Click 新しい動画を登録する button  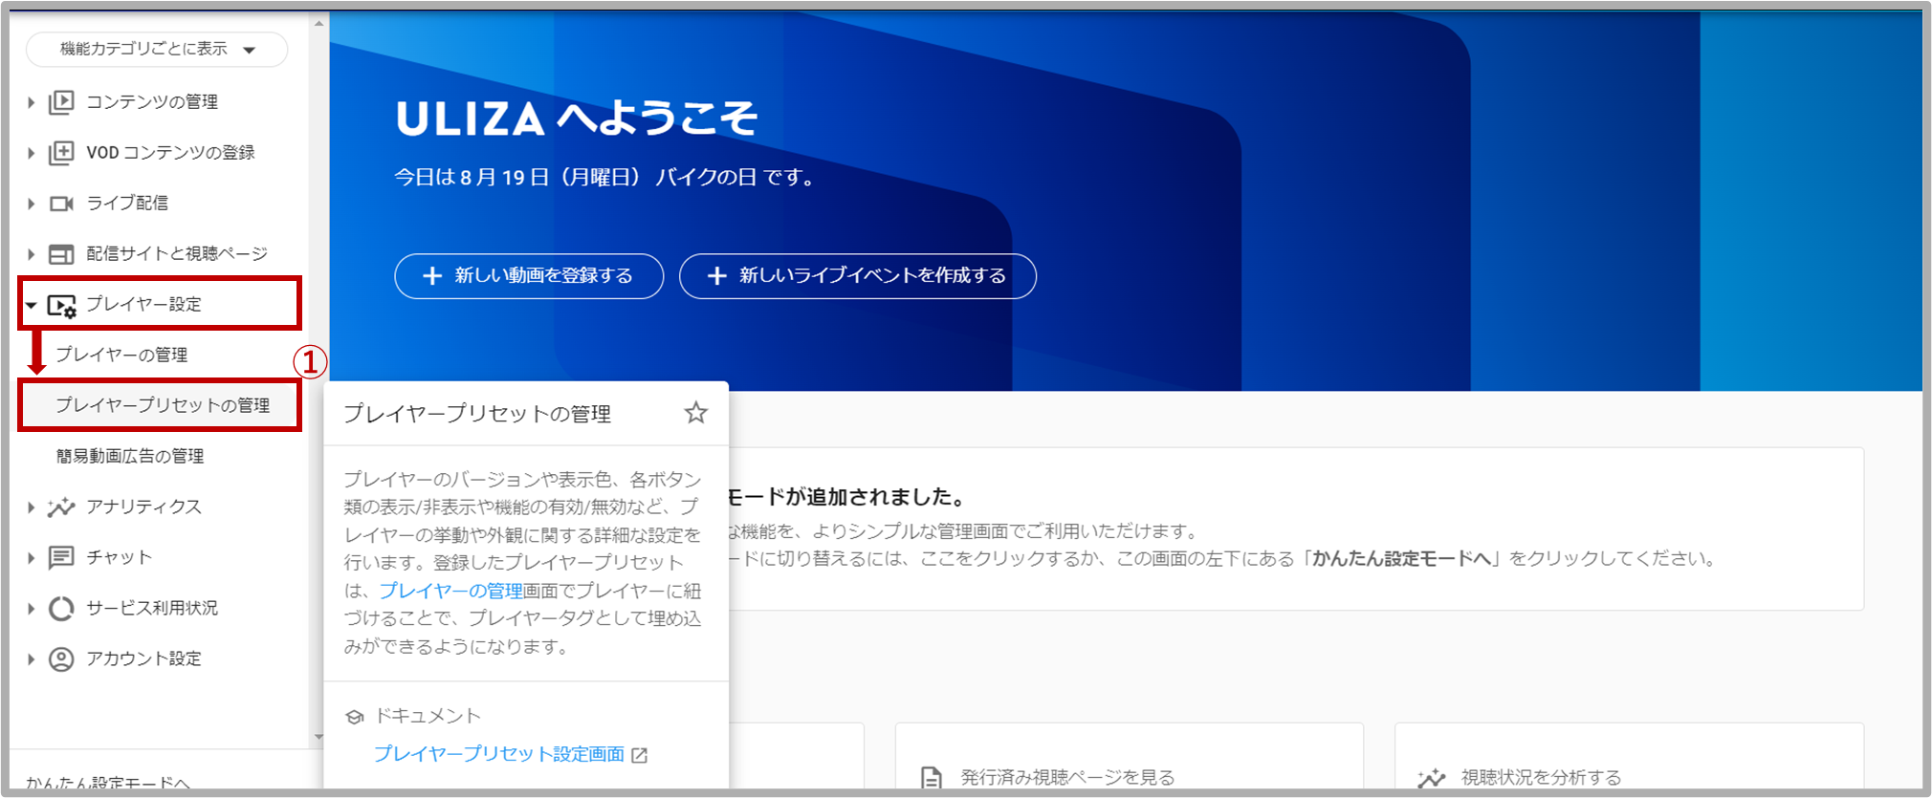tap(529, 275)
